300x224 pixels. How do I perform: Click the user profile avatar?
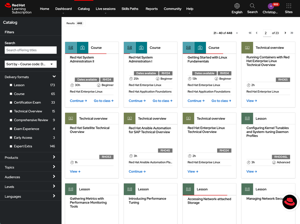click(271, 6)
